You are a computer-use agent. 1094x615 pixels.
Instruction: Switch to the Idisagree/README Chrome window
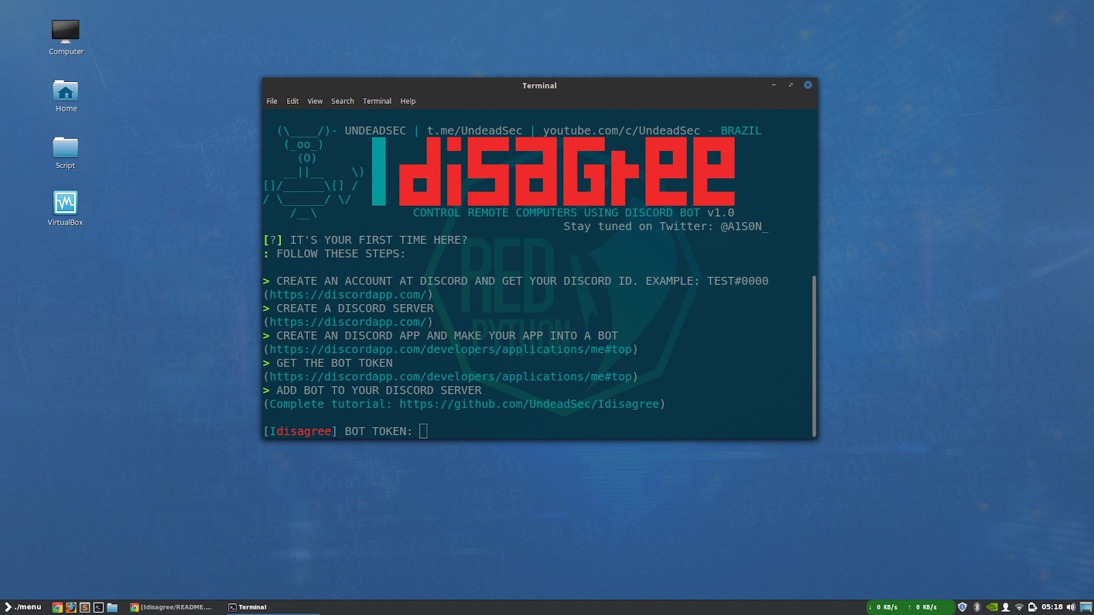click(172, 607)
